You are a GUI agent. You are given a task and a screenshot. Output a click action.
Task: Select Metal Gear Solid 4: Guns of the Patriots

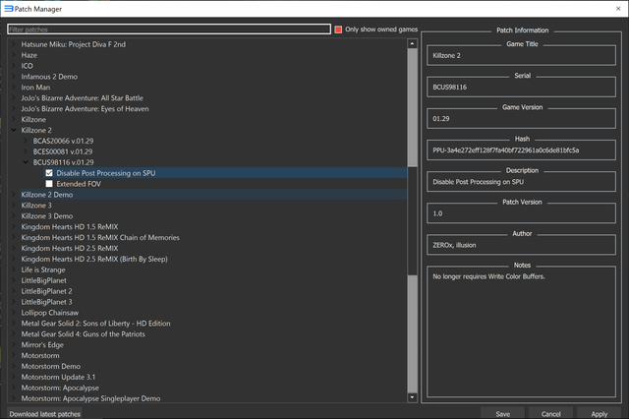(83, 333)
